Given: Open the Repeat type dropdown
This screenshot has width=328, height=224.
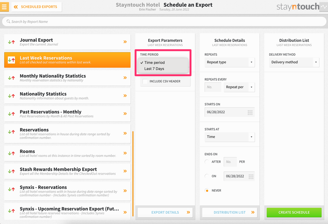Looking at the screenshot, I should [230, 62].
